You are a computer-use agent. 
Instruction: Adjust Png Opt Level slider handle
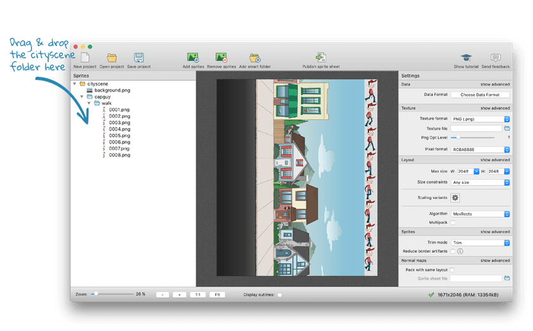pos(458,137)
